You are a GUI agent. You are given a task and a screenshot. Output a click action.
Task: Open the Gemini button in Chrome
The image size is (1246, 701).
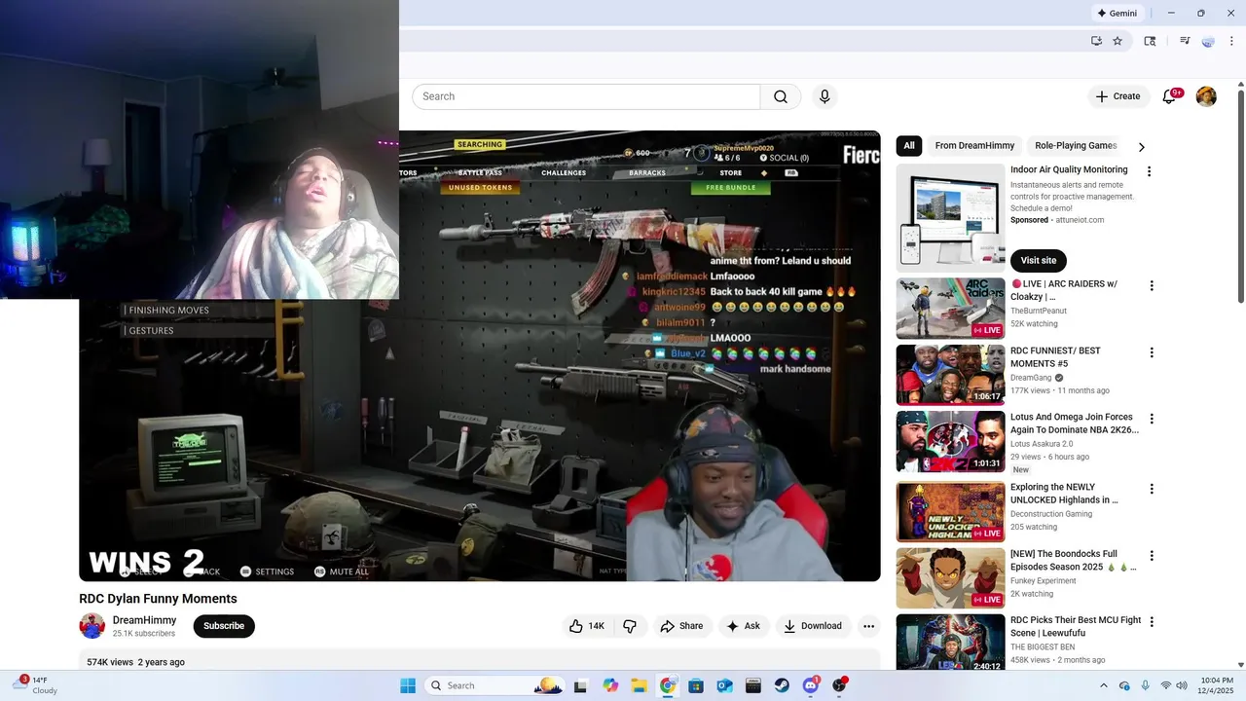[x=1118, y=14]
